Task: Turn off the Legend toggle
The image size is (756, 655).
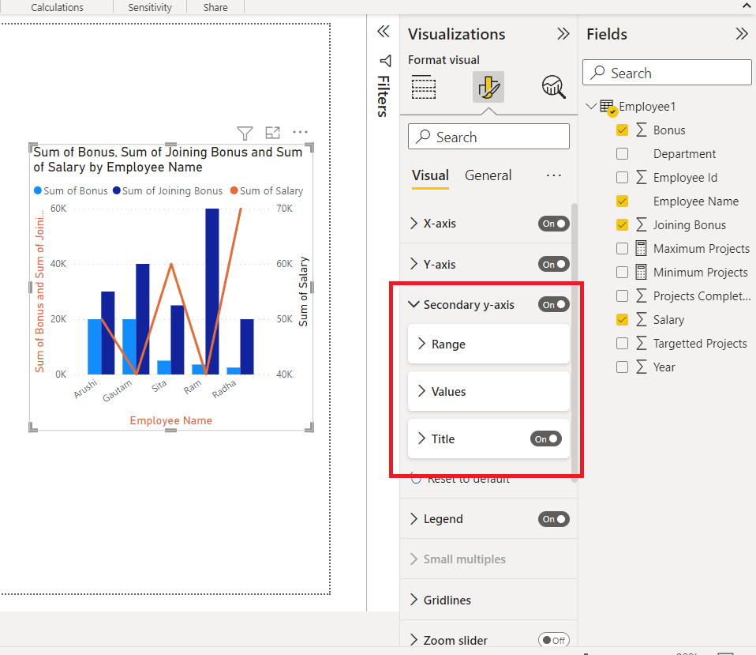Action: (553, 519)
